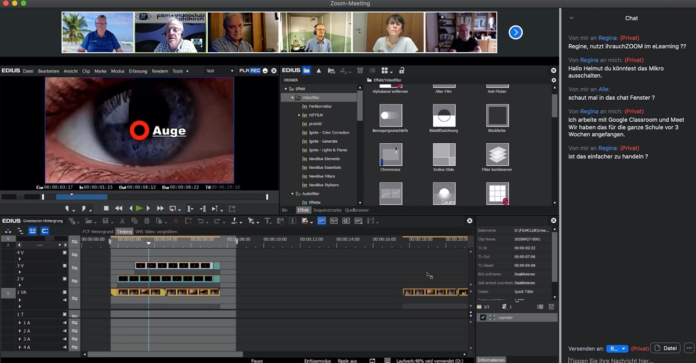Select the NewBlue Elements folder
This screenshot has width=696, height=363.
click(324, 159)
